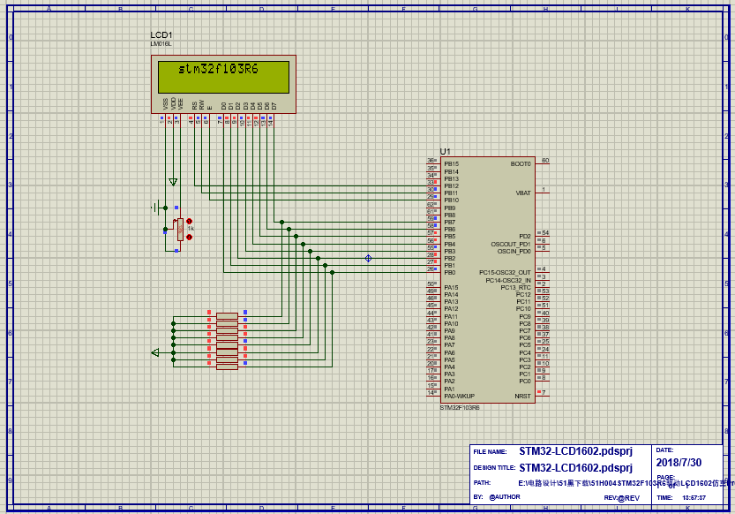This screenshot has width=735, height=514.
Task: Click the upper red potentiometer adjust button
Action: 189,222
